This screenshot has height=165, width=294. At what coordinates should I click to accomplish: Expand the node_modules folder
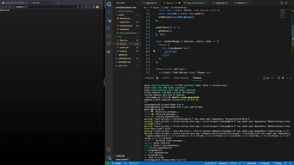pos(125,11)
